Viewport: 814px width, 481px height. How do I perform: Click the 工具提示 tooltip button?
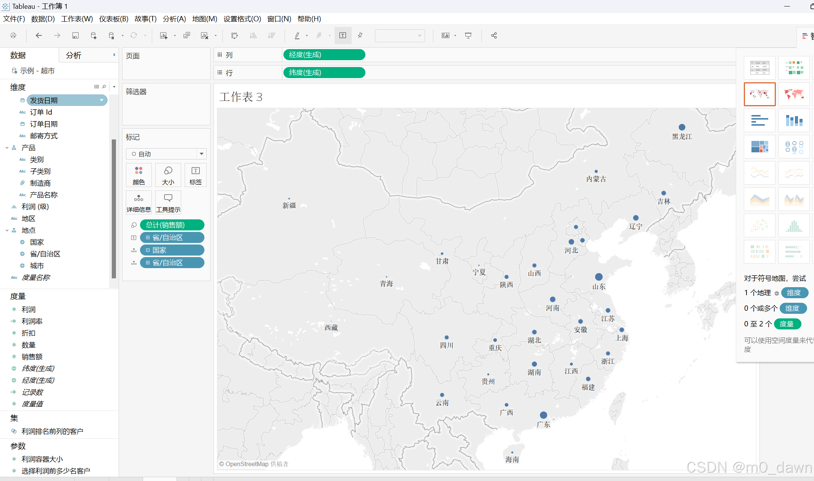tap(168, 202)
